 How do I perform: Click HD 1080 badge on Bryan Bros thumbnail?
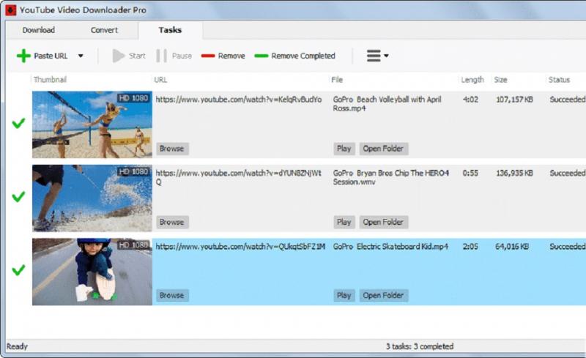(133, 171)
